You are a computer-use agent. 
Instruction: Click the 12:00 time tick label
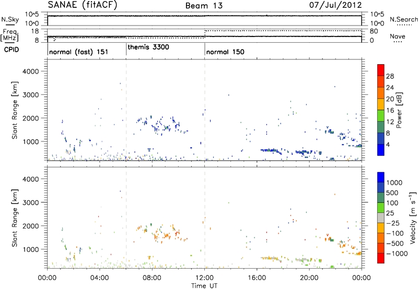(204, 278)
